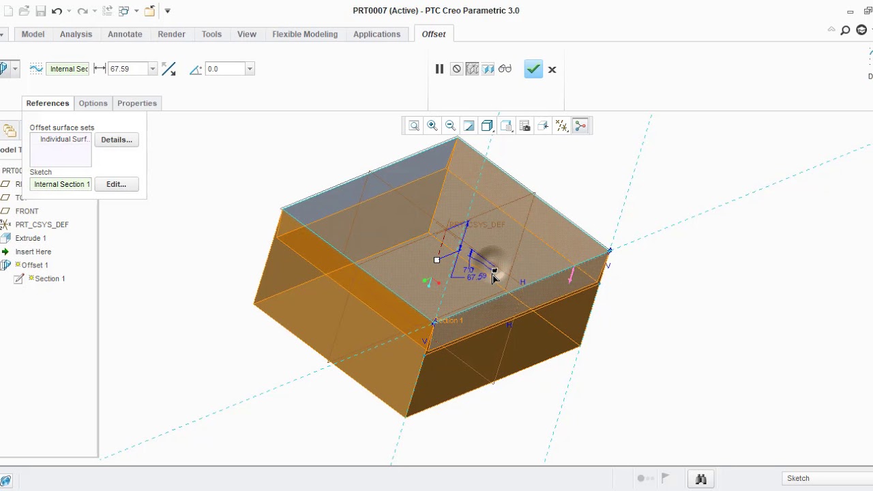Click the View Normal cube-arrow icon
873x491 pixels.
tap(543, 125)
